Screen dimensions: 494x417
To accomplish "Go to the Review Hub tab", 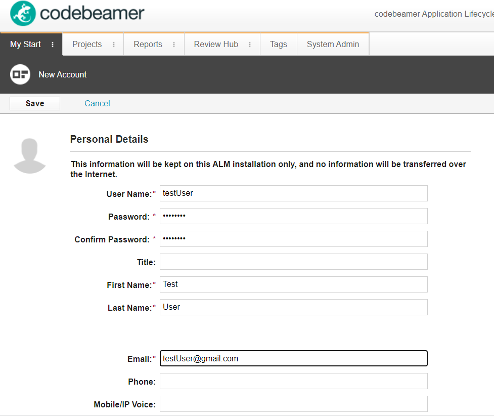I will coord(216,45).
